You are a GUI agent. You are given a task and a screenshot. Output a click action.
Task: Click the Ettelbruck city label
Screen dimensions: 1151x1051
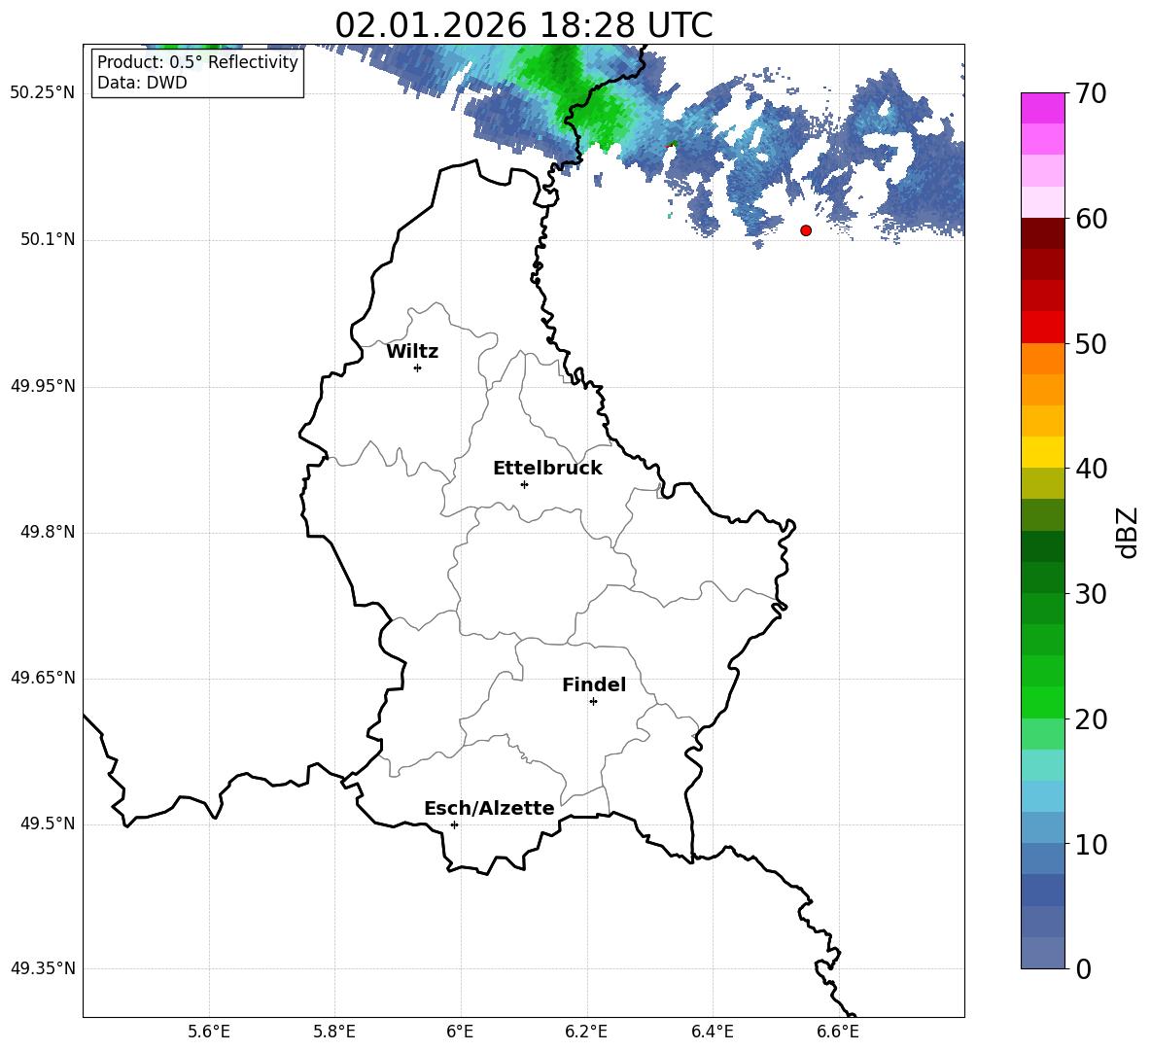pyautogui.click(x=547, y=469)
